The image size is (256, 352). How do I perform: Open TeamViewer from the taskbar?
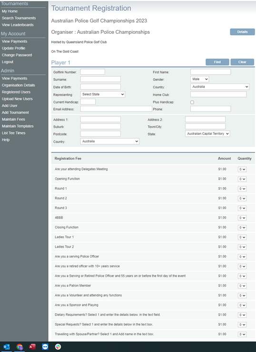coord(45,347)
